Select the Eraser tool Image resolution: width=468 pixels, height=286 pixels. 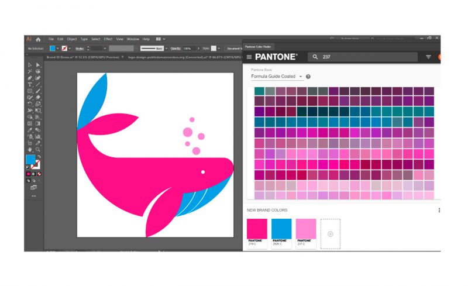tap(38, 97)
